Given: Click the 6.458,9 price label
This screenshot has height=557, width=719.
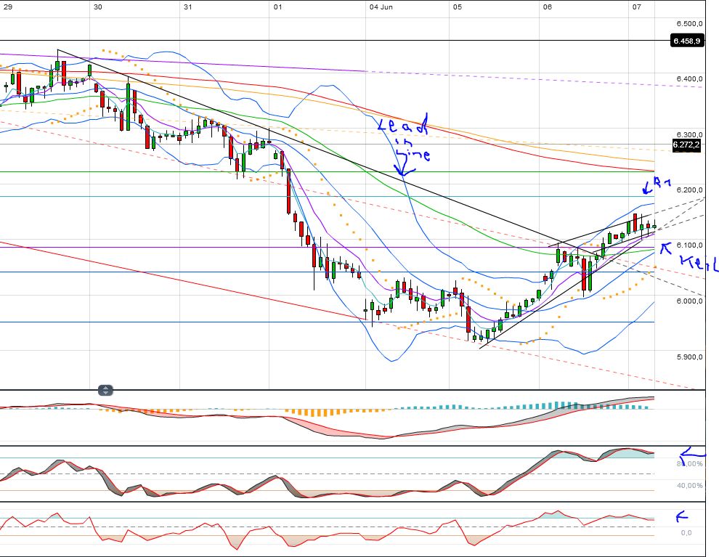Looking at the screenshot, I should click(x=686, y=41).
